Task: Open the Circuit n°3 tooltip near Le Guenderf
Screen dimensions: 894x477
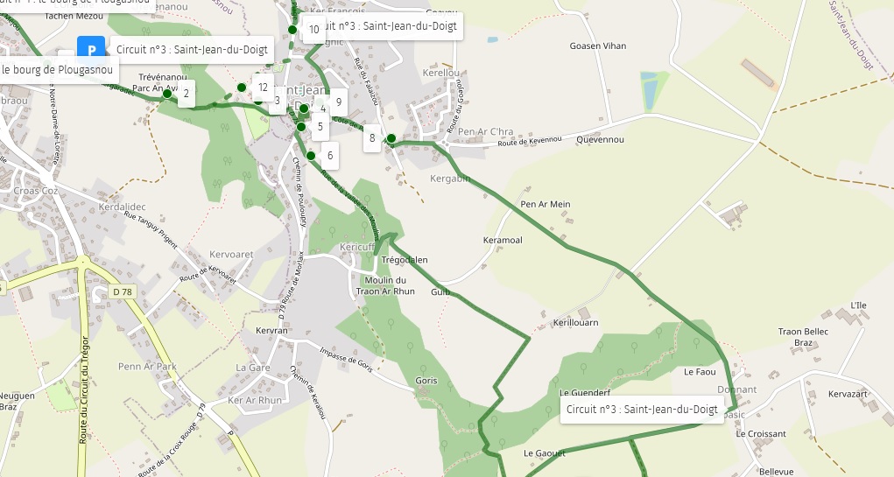Action: pyautogui.click(x=642, y=410)
